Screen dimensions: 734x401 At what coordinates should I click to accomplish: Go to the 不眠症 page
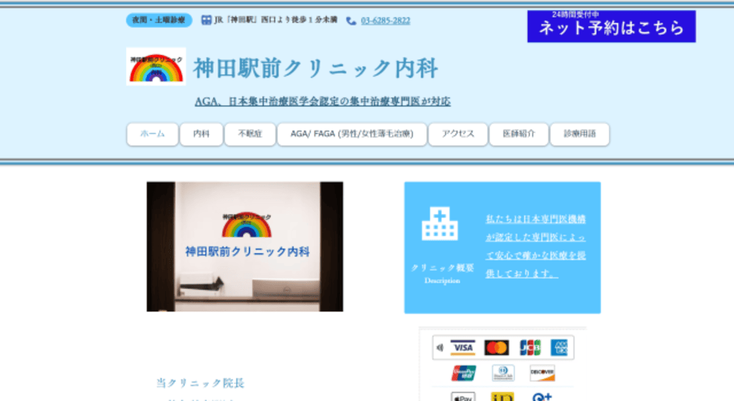(x=250, y=134)
